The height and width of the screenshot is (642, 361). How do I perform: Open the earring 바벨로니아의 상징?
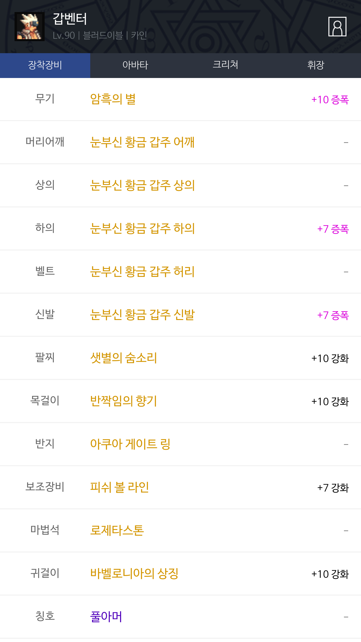(x=134, y=574)
